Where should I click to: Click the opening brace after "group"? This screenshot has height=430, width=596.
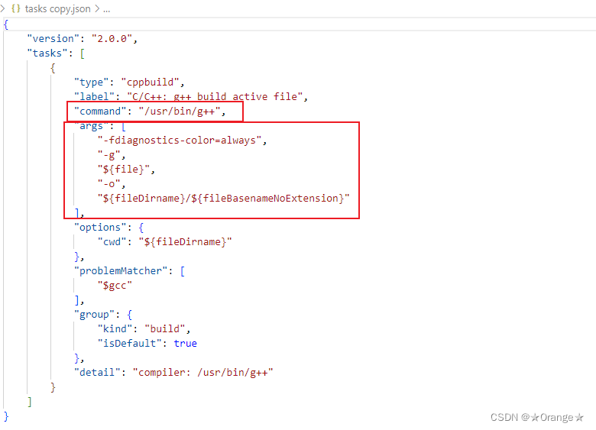coord(130,315)
